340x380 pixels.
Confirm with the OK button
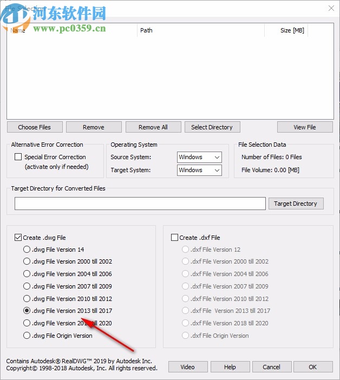[x=313, y=367]
